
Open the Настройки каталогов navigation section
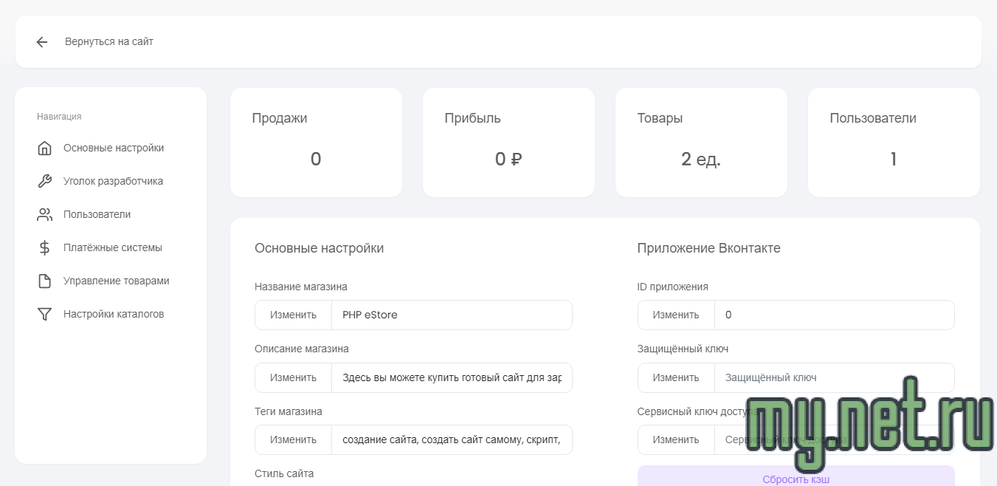(112, 314)
